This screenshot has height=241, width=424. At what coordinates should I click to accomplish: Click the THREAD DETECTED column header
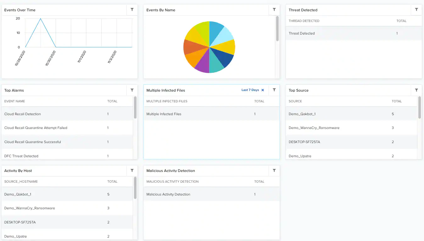pyautogui.click(x=304, y=21)
